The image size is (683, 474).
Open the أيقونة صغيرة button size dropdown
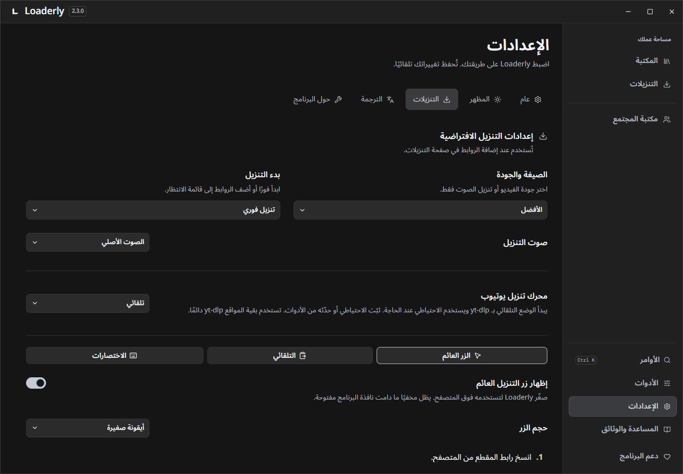point(88,428)
